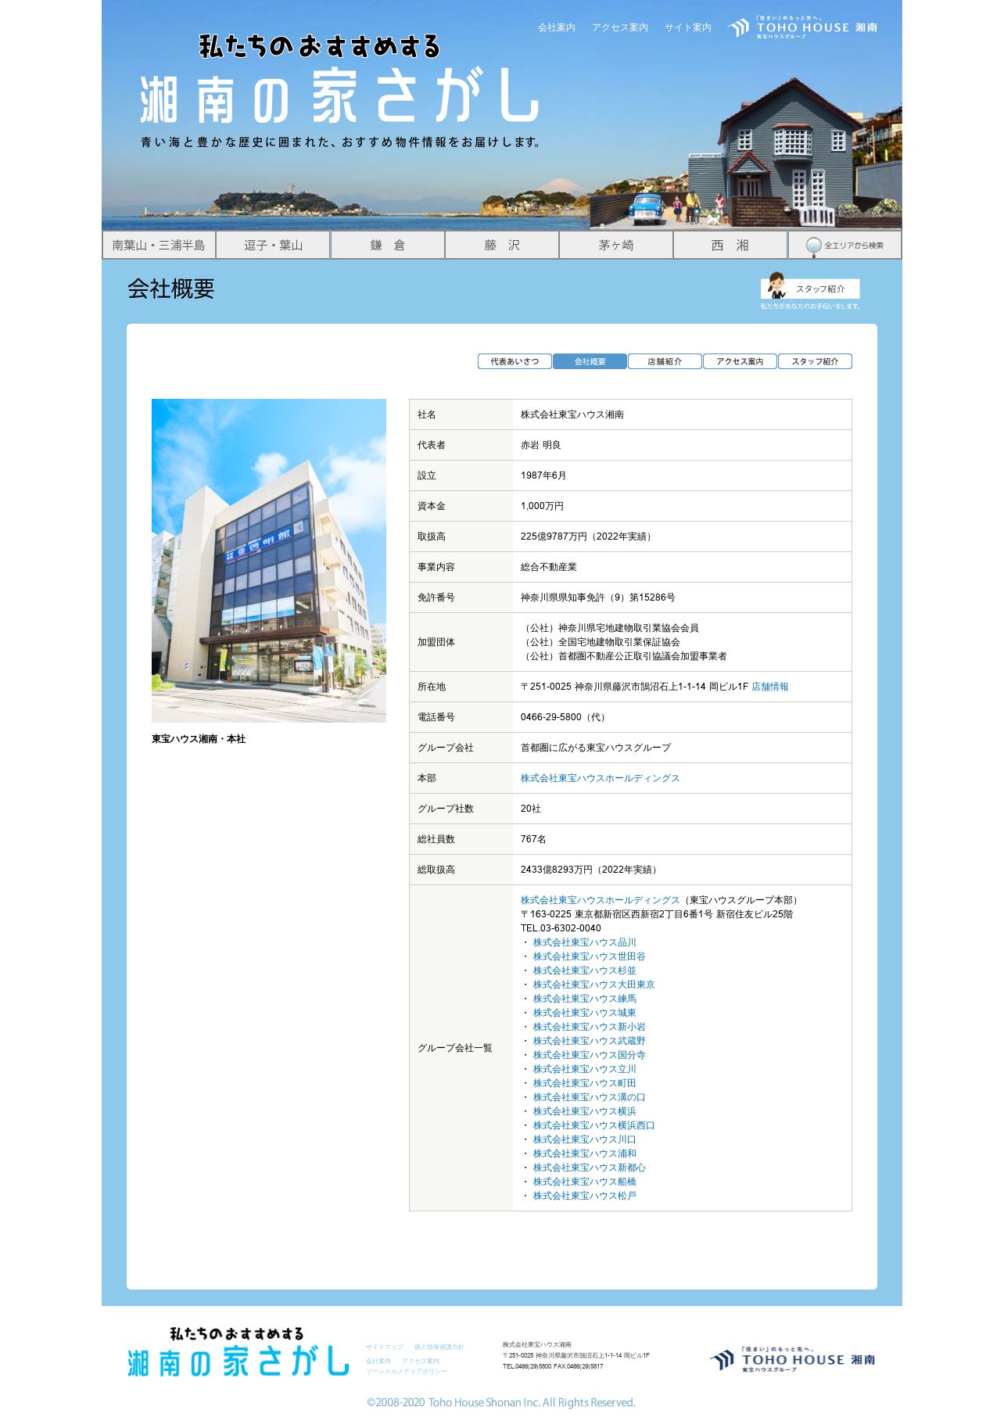Screen dimensions: 1004x1428
Task: Click the headquarters building photo
Action: [x=269, y=561]
